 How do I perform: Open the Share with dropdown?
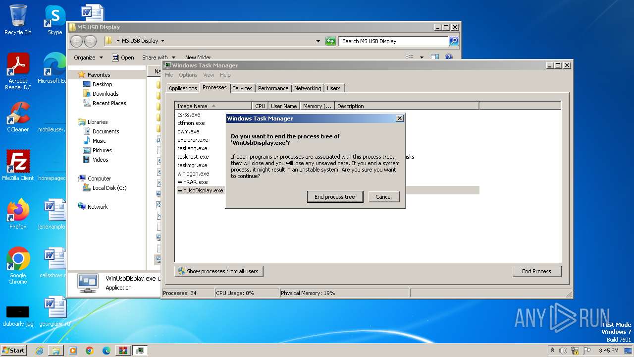click(x=158, y=58)
